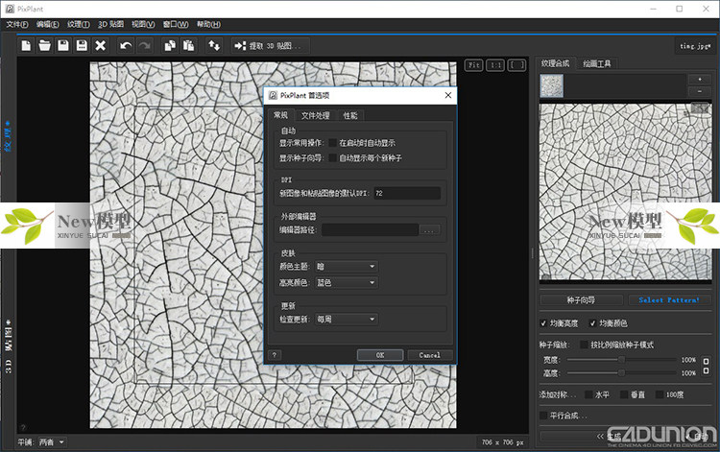Click the link icon beside the width slider
Screen dimensions: 720x452
706,361
